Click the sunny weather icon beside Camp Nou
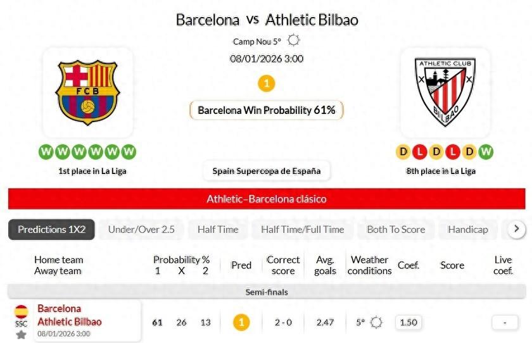532x343 pixels. tap(293, 41)
